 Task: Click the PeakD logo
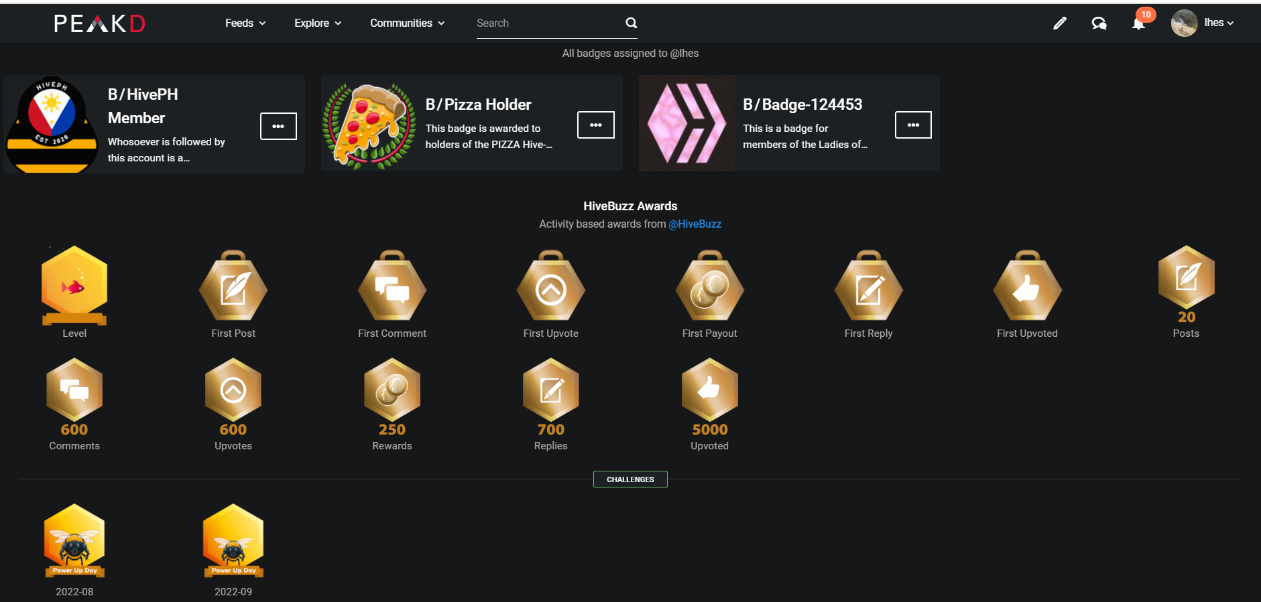[99, 23]
